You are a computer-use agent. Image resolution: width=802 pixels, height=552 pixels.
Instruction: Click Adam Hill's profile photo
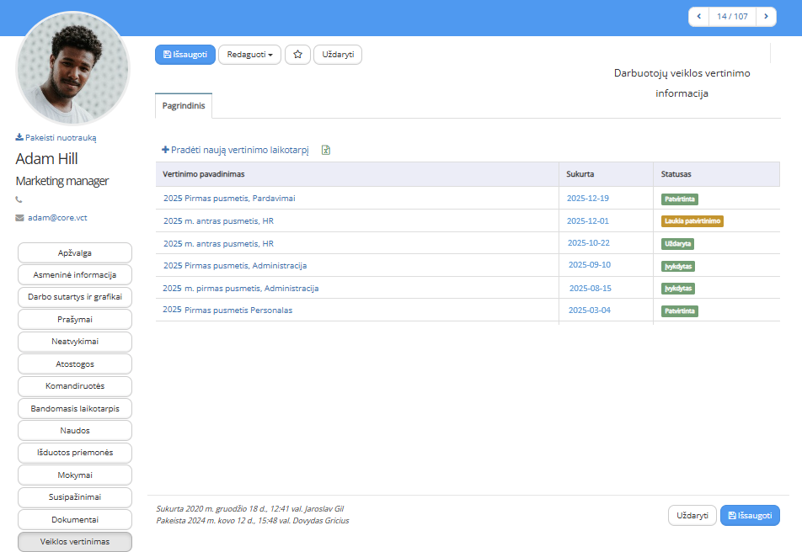(73, 69)
